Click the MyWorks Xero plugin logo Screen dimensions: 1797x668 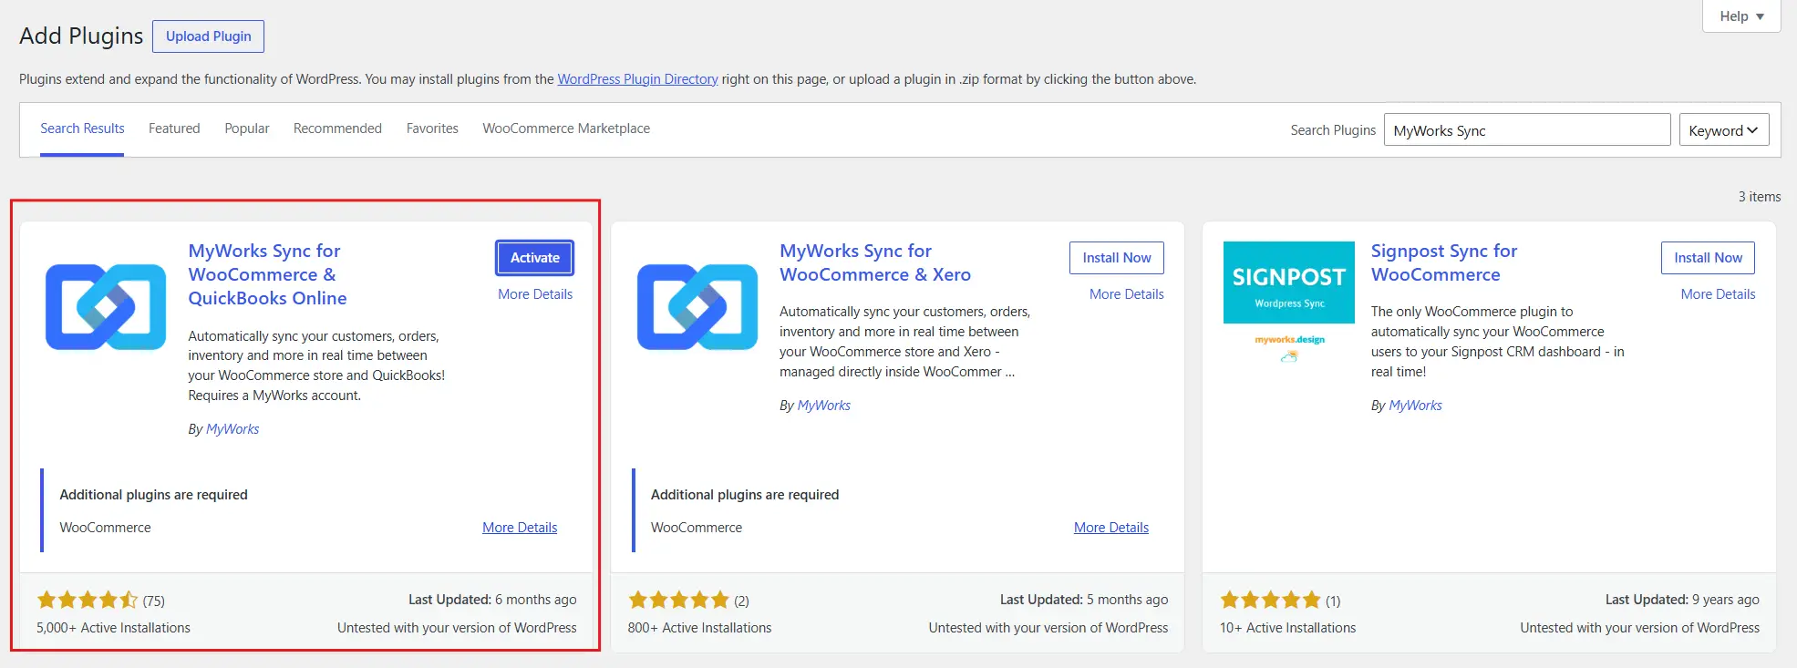point(697,307)
